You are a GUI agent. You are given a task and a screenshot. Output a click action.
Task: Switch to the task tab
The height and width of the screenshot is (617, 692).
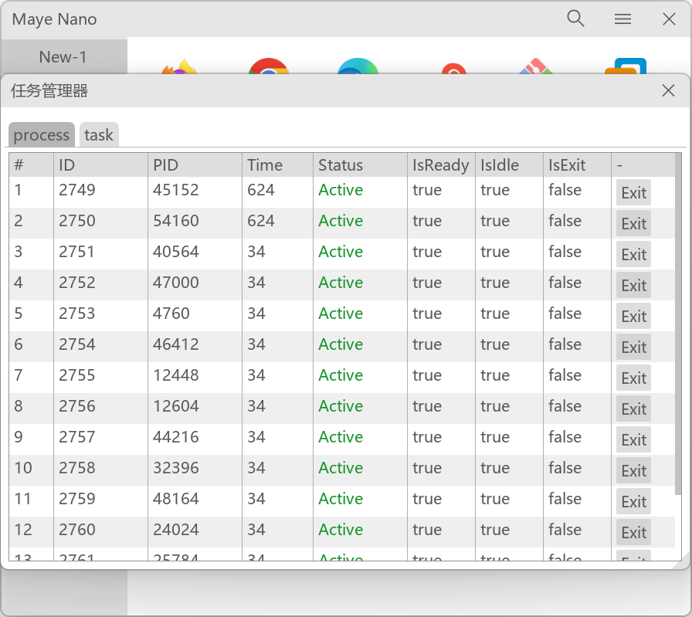99,135
